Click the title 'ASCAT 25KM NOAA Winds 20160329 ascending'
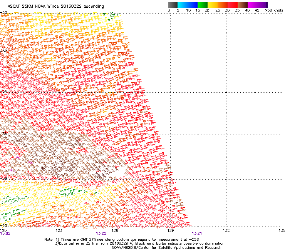 pos(55,7)
